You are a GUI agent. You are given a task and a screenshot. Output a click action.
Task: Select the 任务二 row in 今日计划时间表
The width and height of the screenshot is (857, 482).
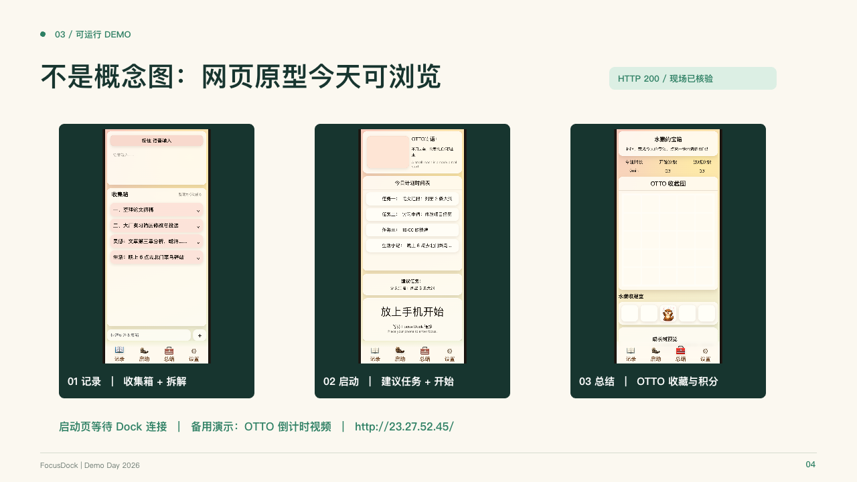tap(412, 214)
